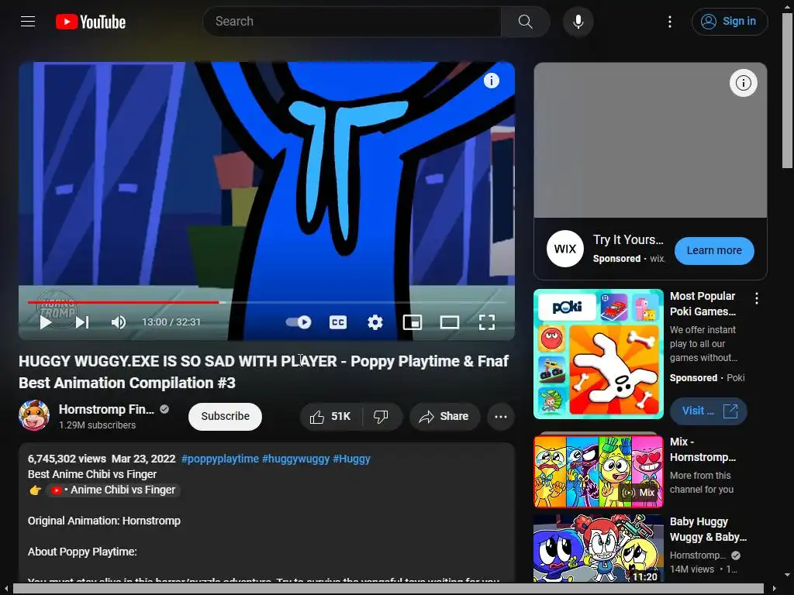The image size is (794, 595).
Task: Click the Search input field
Action: pyautogui.click(x=352, y=21)
